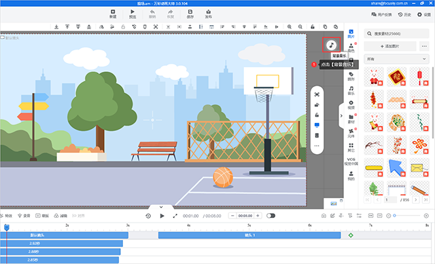Click the zoom-in magnifier in alignment toolbar
The image size is (435, 264).
click(290, 27)
